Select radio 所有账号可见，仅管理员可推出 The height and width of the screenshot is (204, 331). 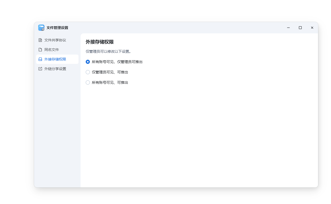point(88,62)
